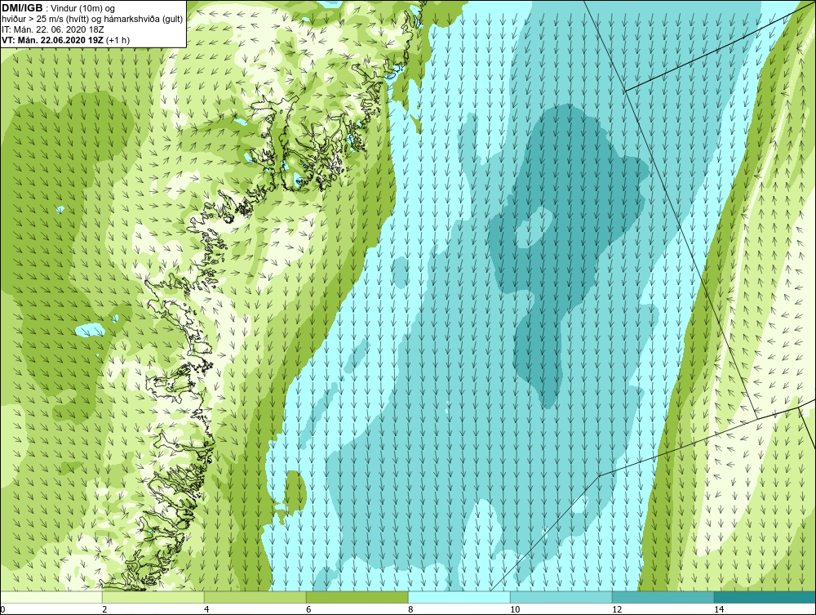Screen dimensions: 816x615
Task: Click the 10–12 m/s legend color swatch
Action: [x=561, y=597]
